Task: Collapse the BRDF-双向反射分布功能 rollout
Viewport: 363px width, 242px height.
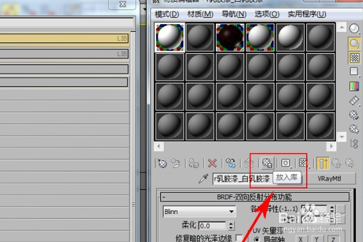Action: (x=255, y=197)
